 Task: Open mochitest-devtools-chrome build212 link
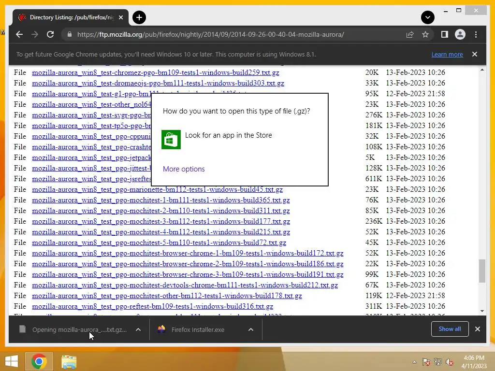click(x=185, y=285)
